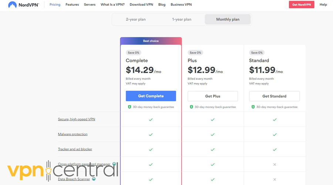This screenshot has width=333, height=185.
Task: Click the Get Standard button
Action: pos(274,96)
